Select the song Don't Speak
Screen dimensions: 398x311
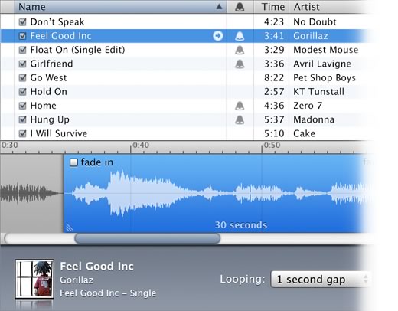[x=57, y=22]
